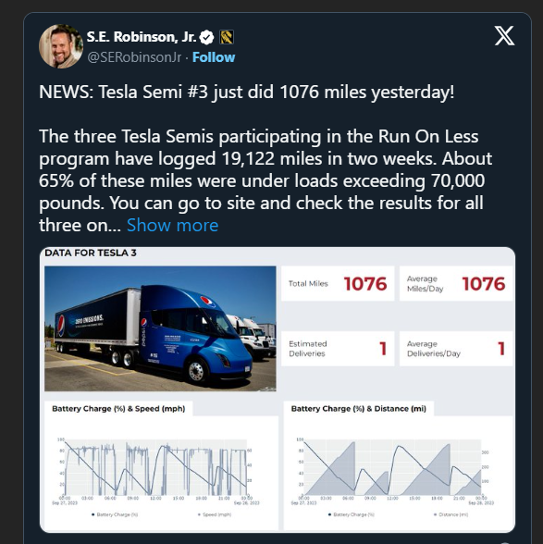543x544 pixels.
Task: Click the Estimated Deliveries card
Action: [338, 349]
